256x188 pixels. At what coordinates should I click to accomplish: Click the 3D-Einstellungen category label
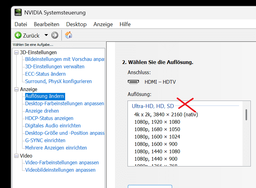click(x=38, y=53)
